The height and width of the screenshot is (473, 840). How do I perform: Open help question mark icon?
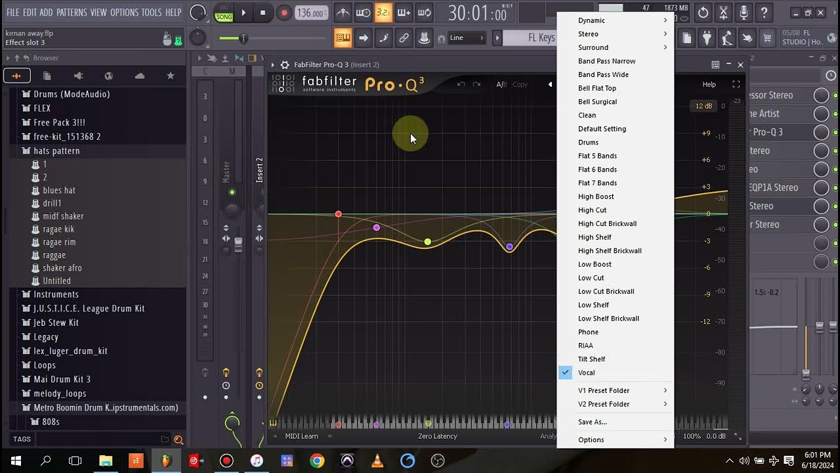coord(764,12)
